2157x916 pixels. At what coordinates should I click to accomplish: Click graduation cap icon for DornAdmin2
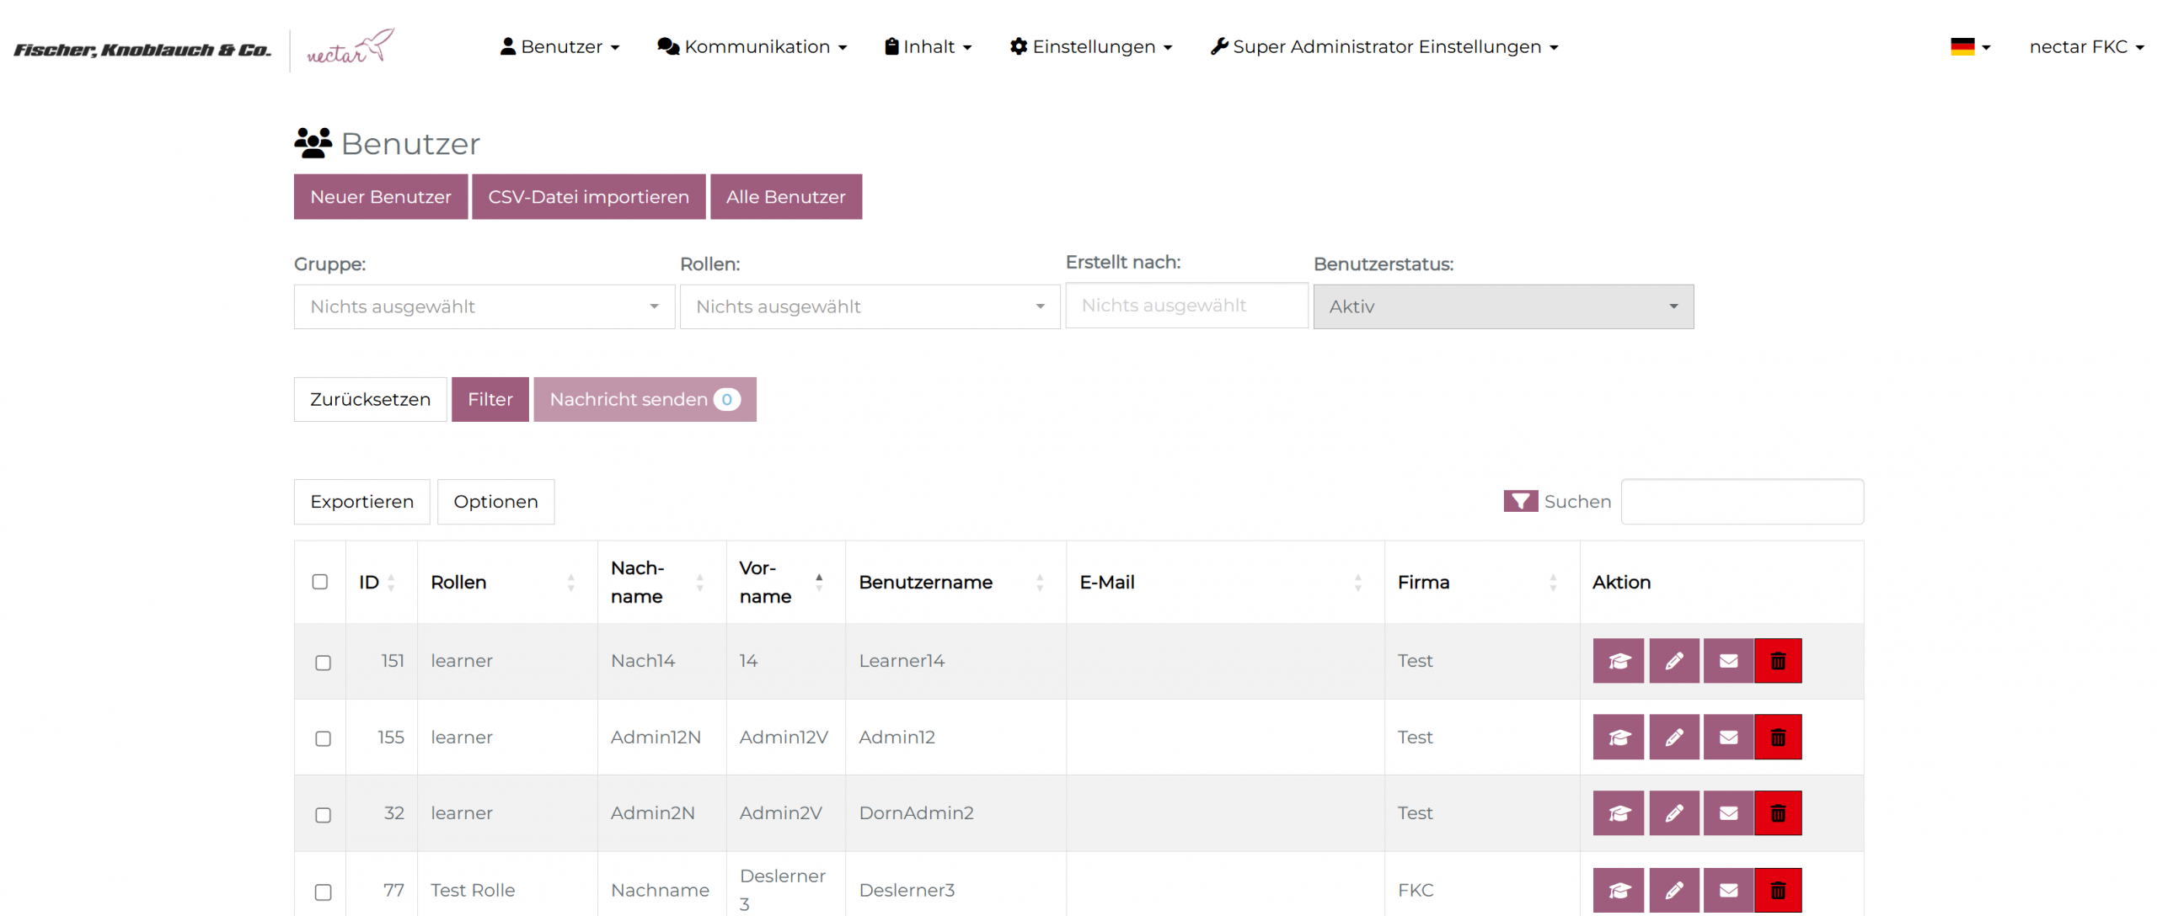(x=1617, y=813)
